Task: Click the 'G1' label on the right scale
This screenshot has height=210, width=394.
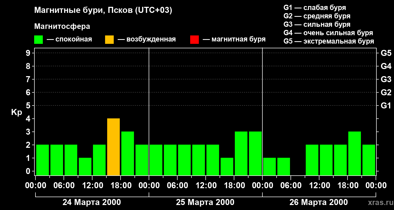Action: coord(386,106)
